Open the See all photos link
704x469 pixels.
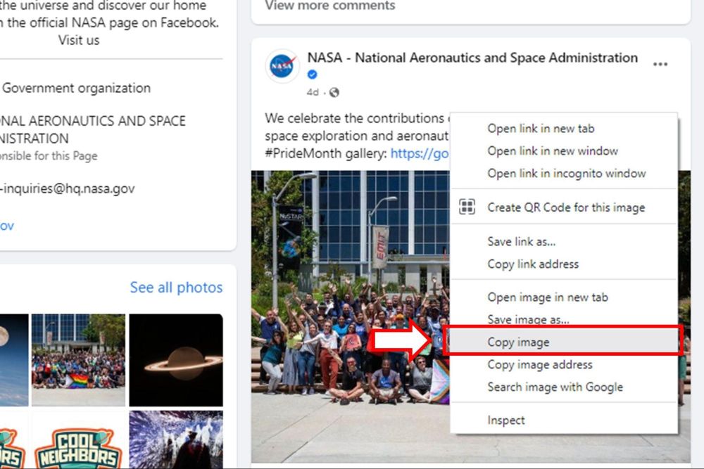tap(176, 287)
